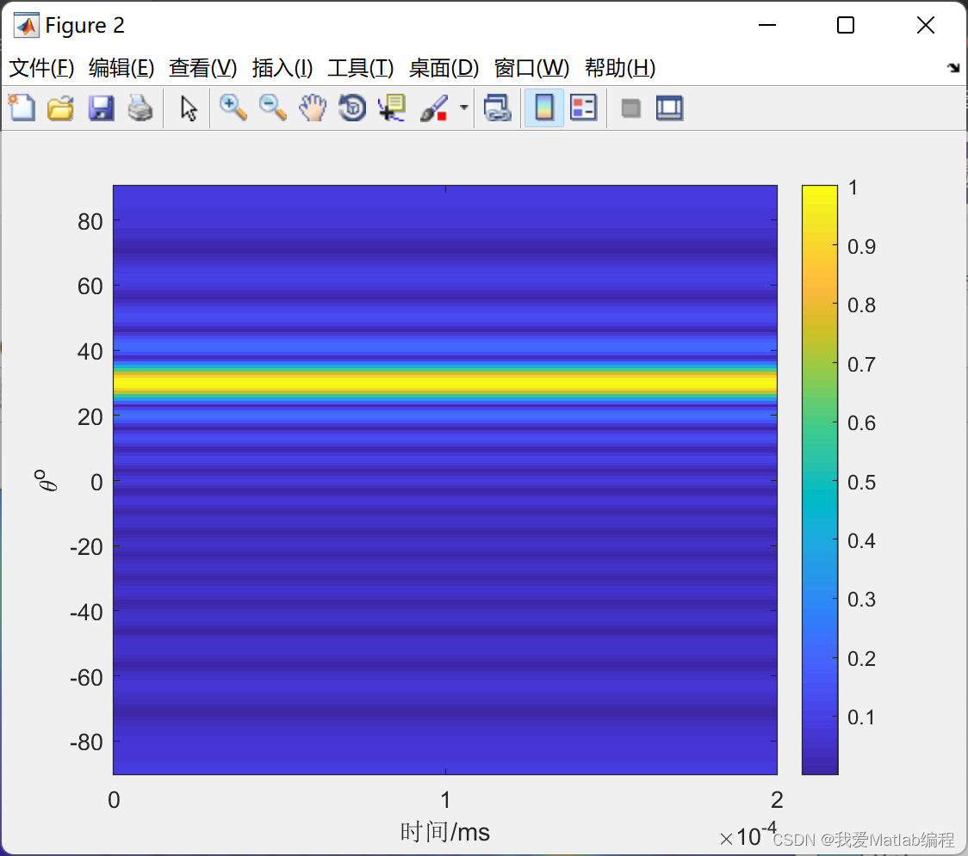Toggle the Insert Legend button
Image resolution: width=968 pixels, height=856 pixels.
tap(583, 108)
